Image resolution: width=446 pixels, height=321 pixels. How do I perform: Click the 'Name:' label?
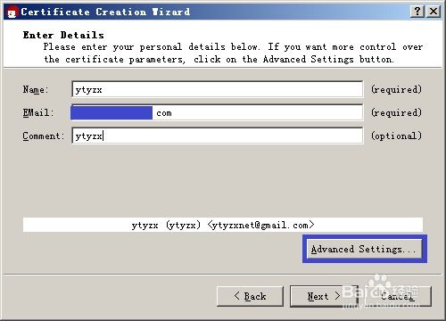point(36,89)
